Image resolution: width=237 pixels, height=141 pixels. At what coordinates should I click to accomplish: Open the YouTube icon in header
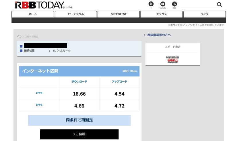coord(163,4)
